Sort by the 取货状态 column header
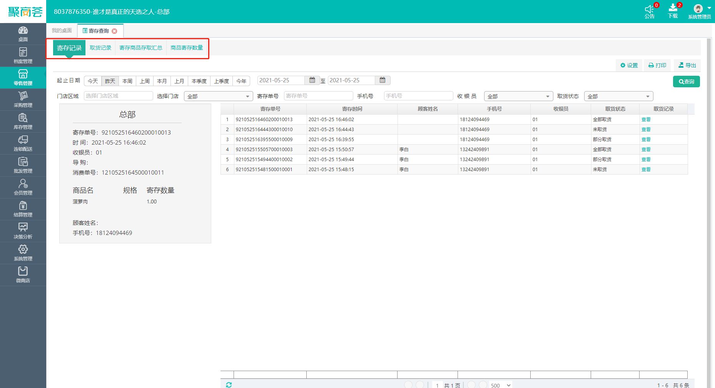The height and width of the screenshot is (388, 715). (615, 109)
